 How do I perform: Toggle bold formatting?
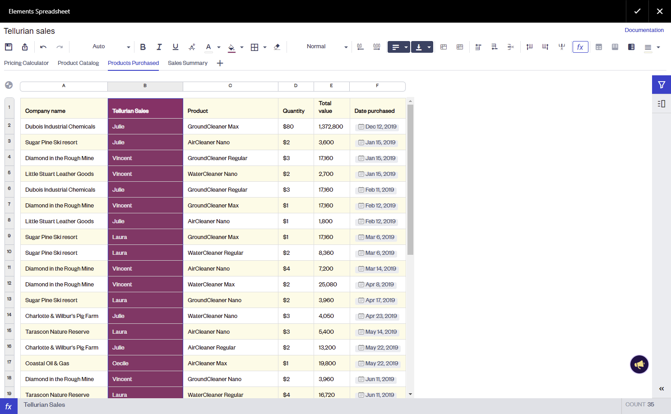coord(143,47)
